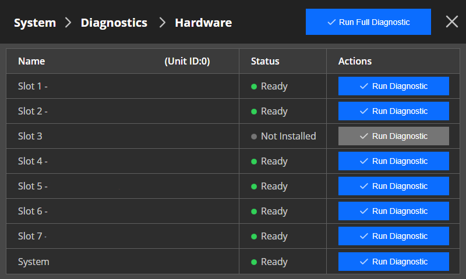The height and width of the screenshot is (279, 466).
Task: Click the chevron before Hardware breadcrumb
Action: pos(163,23)
